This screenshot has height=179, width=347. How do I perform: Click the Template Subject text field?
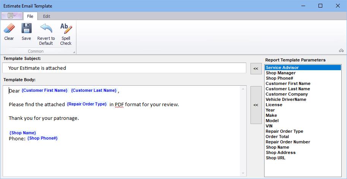point(124,68)
